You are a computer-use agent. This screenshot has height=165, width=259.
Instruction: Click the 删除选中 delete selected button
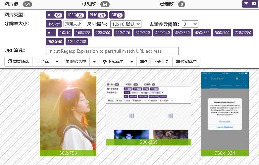click(76, 62)
